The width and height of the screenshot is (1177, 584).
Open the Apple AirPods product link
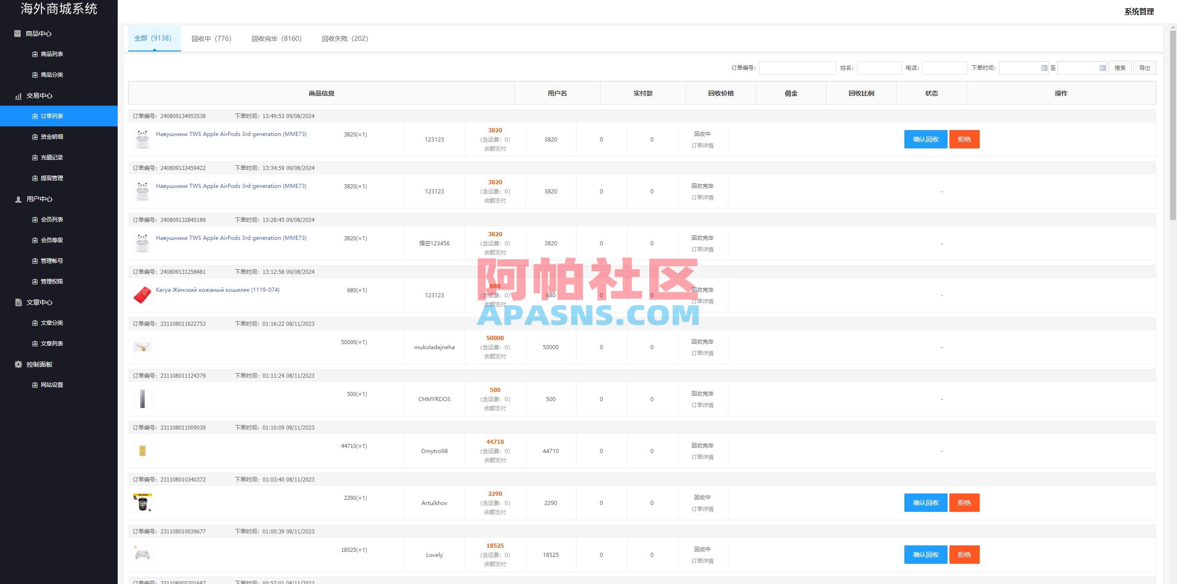231,134
